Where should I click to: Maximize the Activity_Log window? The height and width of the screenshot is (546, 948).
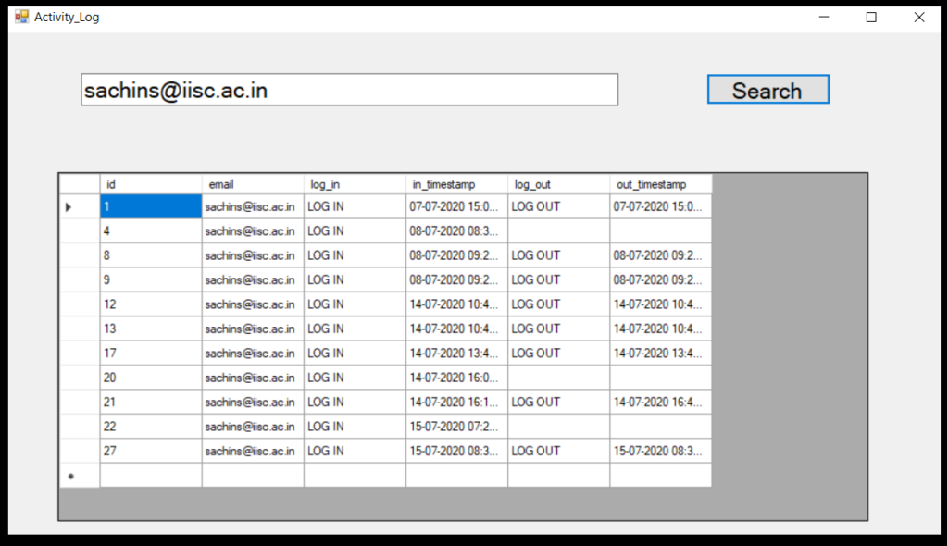click(870, 17)
